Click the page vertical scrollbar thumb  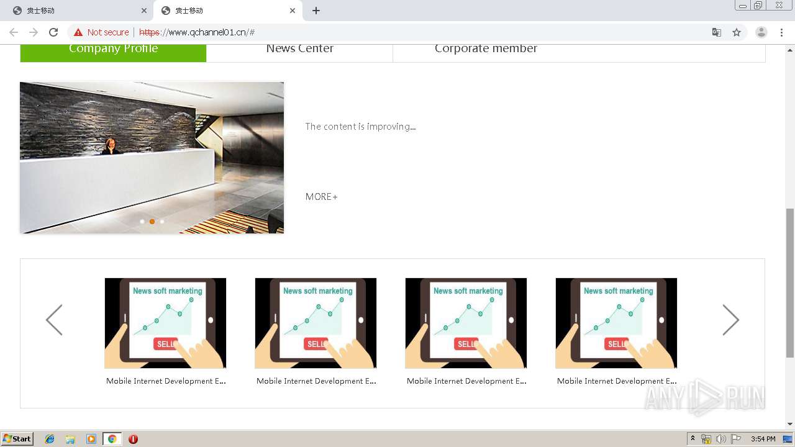tap(790, 283)
